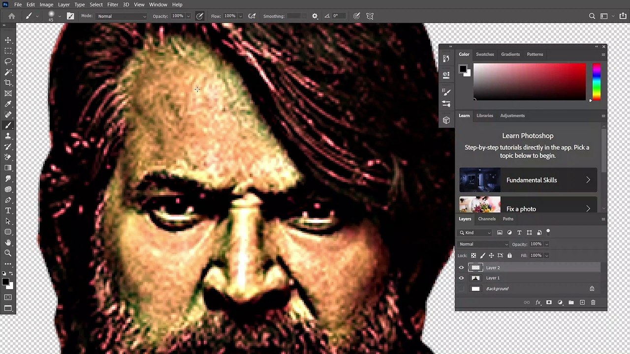Select the Magic Wand tool
This screenshot has height=354, width=630.
(8, 72)
